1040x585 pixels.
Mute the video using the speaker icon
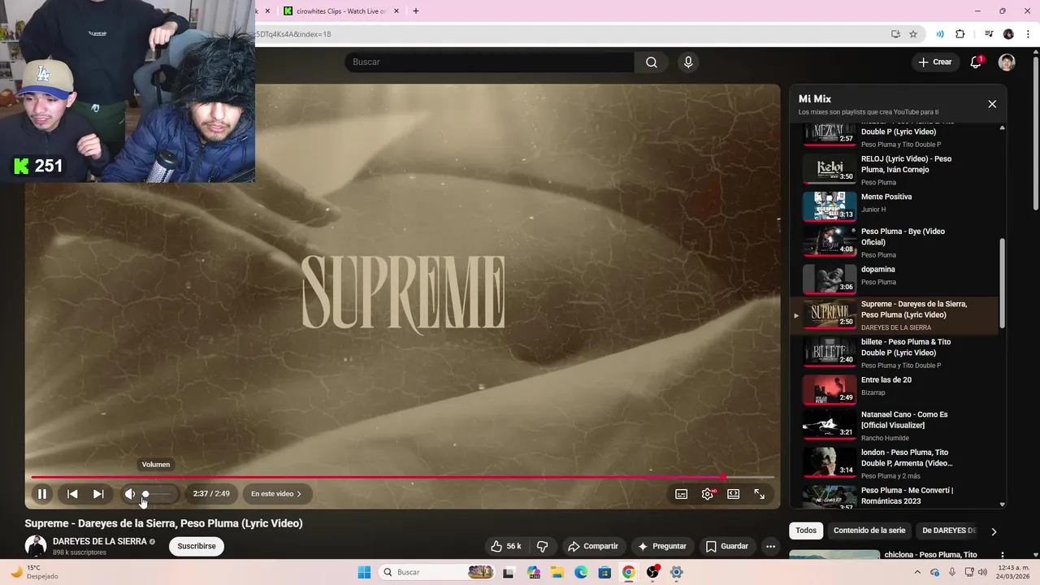(x=130, y=494)
